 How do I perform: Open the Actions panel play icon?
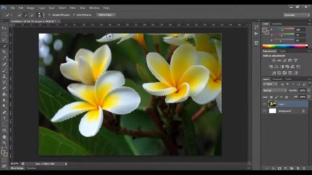click(256, 34)
